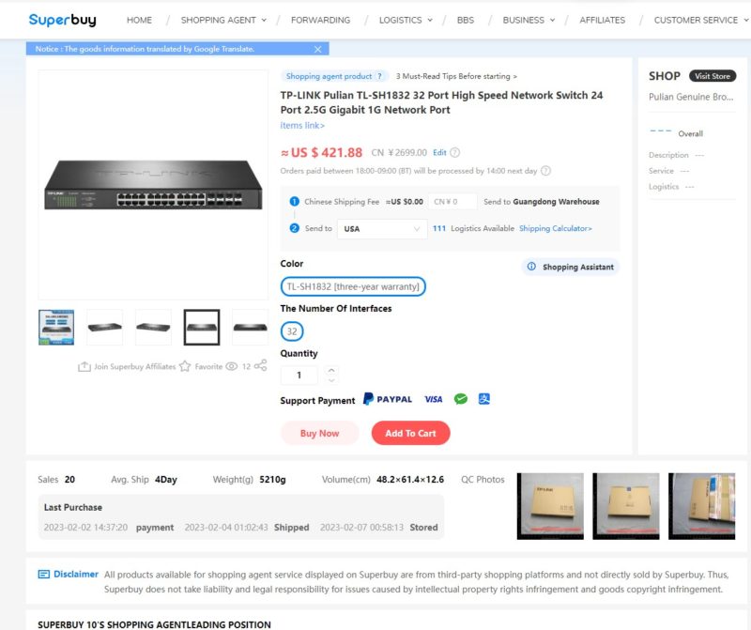
Task: Click step 1 Chinese Shipping Fee badge
Action: 295,202
